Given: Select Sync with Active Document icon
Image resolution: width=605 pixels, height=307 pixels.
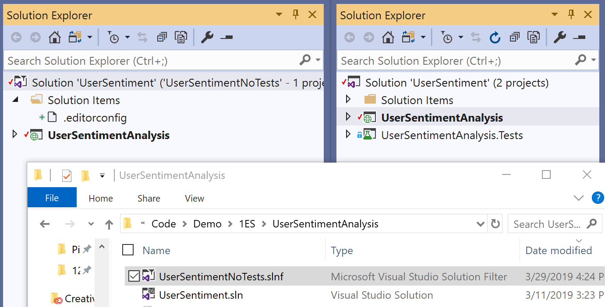Looking at the screenshot, I should 142,37.
